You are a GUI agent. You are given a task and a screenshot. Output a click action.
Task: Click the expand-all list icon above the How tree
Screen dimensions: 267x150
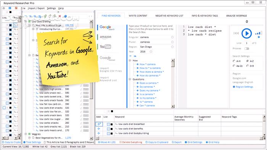click(x=135, y=56)
